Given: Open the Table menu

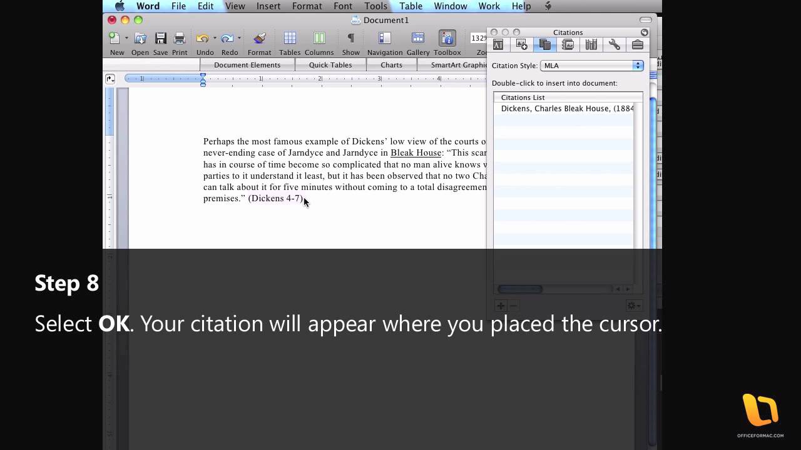Looking at the screenshot, I should (x=411, y=6).
